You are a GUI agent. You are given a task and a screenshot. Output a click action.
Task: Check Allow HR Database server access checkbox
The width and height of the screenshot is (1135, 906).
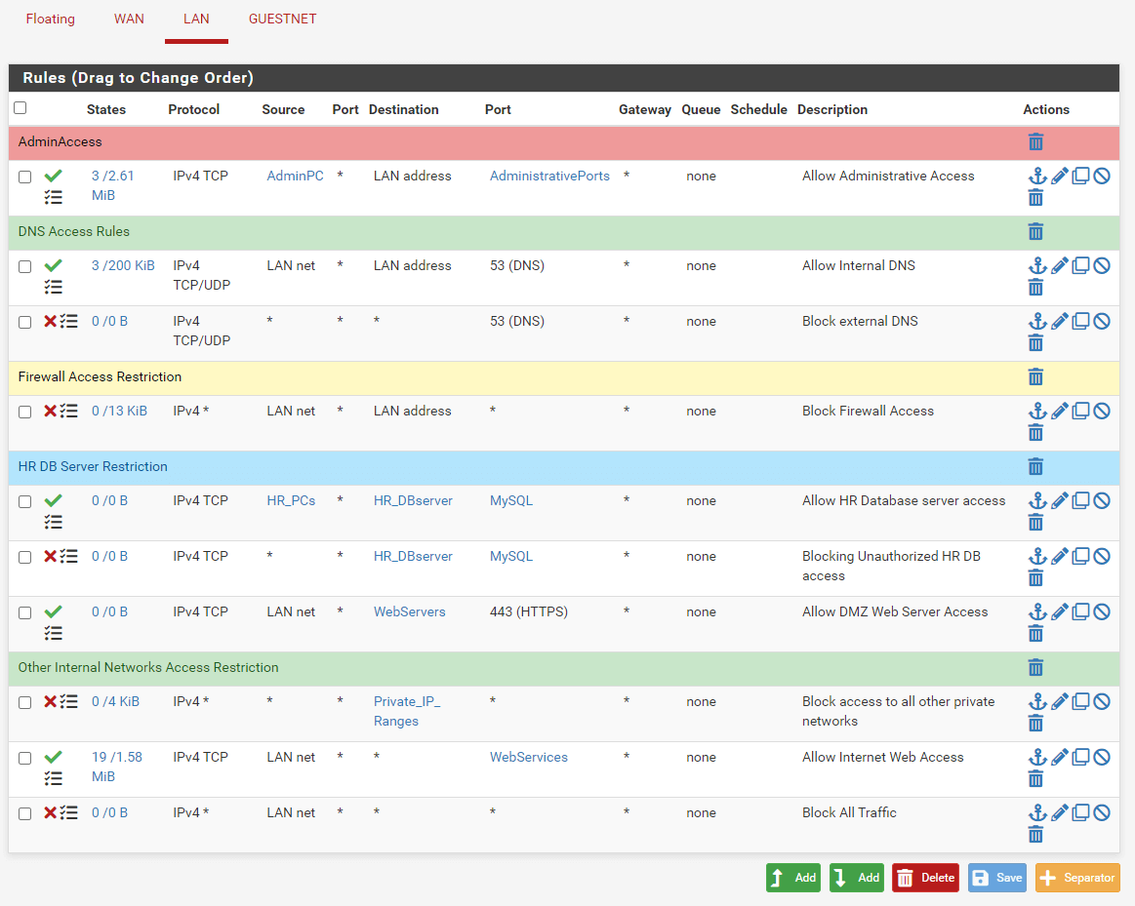[x=24, y=502]
